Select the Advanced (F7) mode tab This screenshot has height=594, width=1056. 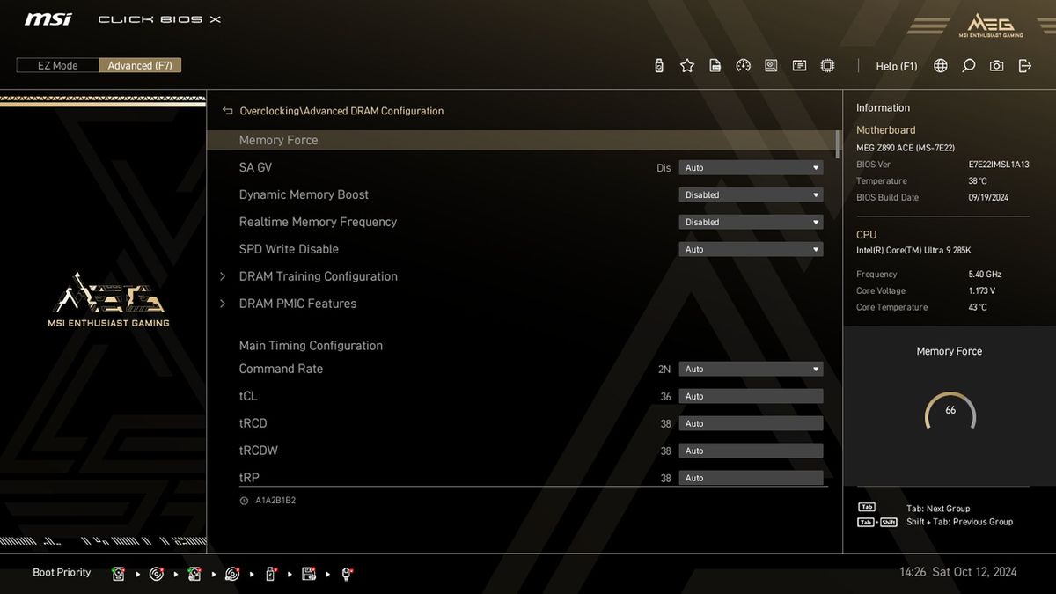click(140, 66)
